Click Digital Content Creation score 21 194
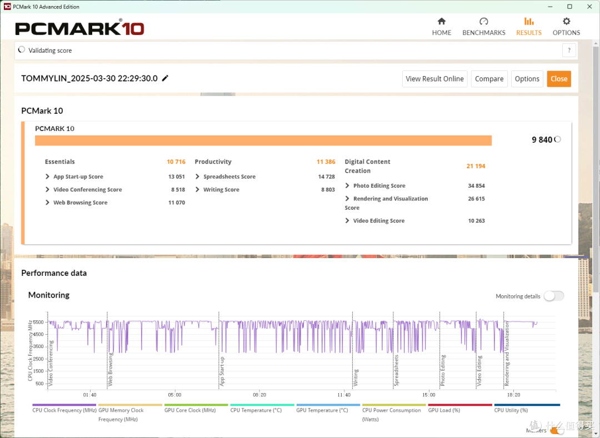Viewport: 600px width, 438px height. pyautogui.click(x=476, y=166)
